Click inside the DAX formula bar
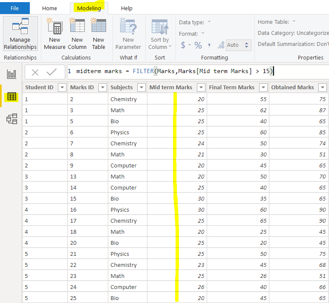The width and height of the screenshot is (329, 303). pos(198,72)
